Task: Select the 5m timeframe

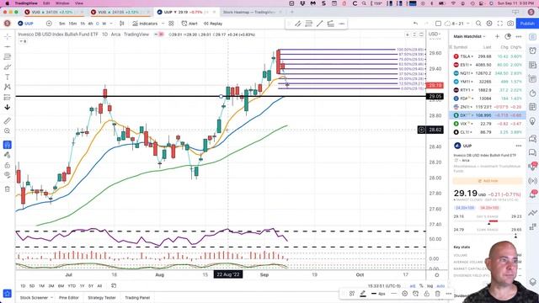Action: point(61,24)
